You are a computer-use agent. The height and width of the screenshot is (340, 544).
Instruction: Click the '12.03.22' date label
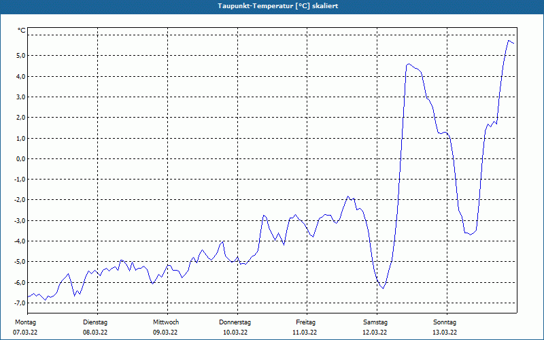point(375,333)
